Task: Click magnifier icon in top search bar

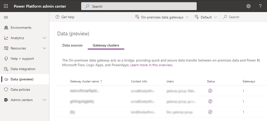Action: tap(87, 6)
